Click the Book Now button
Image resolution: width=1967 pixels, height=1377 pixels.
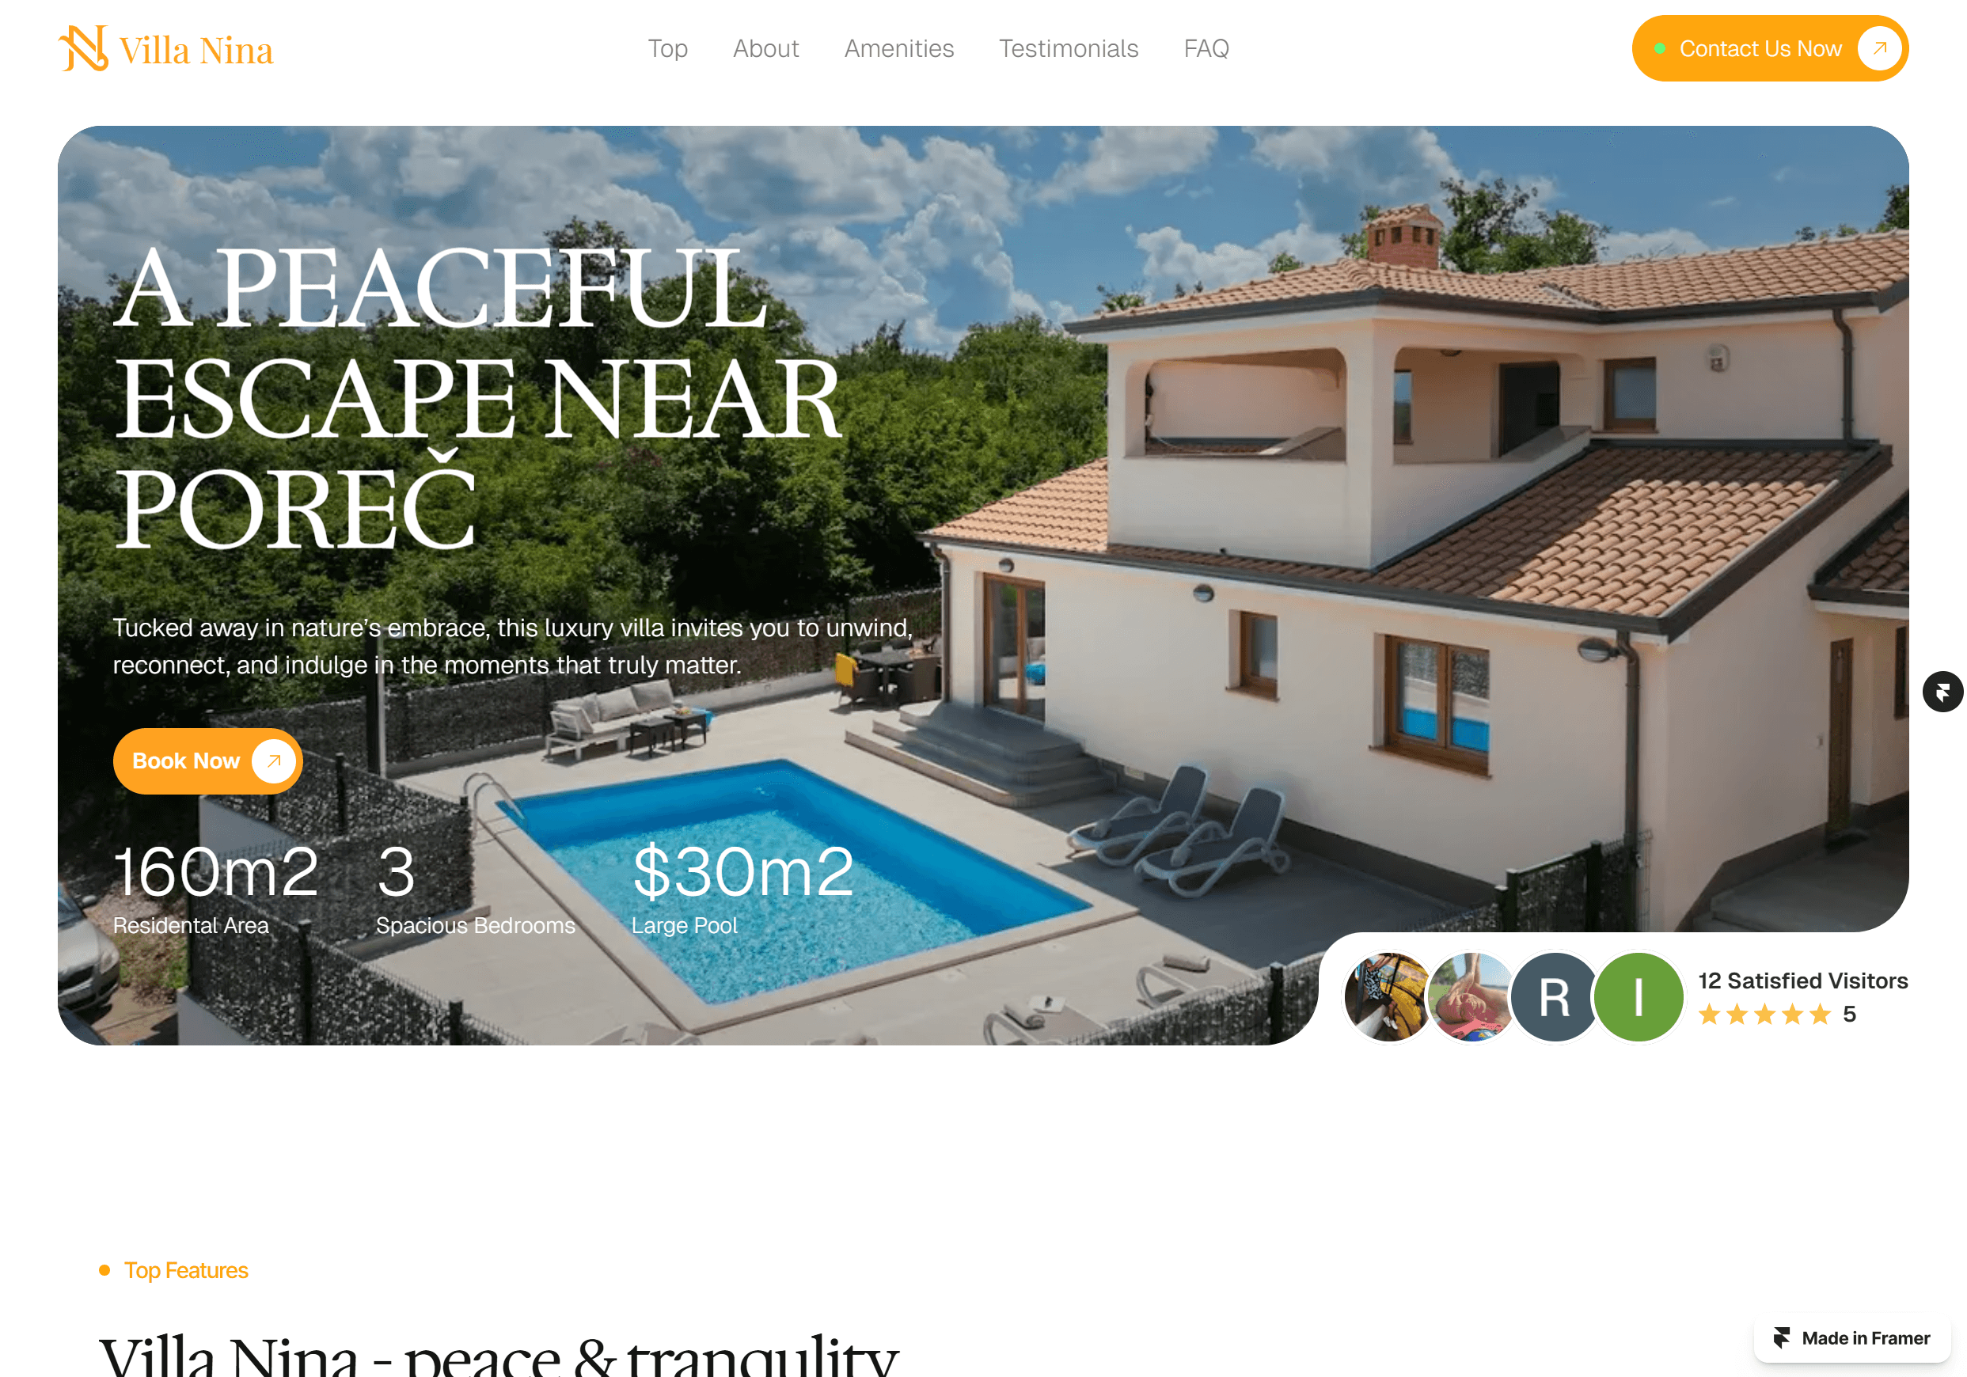[207, 761]
